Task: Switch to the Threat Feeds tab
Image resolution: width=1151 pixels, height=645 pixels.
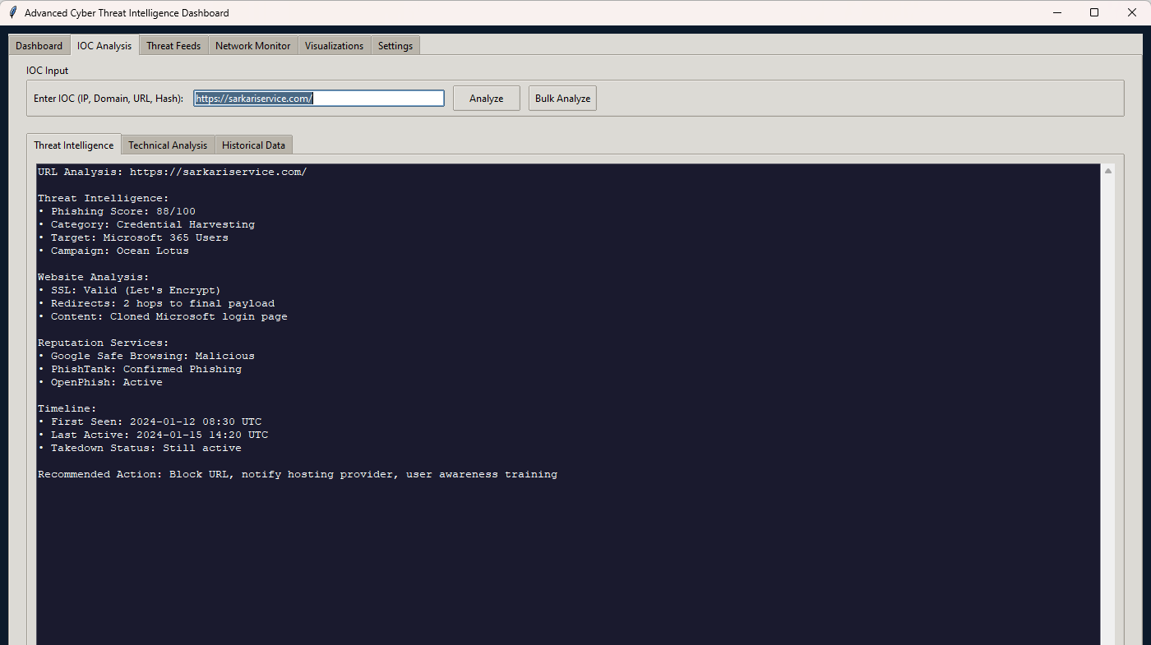Action: pyautogui.click(x=173, y=46)
